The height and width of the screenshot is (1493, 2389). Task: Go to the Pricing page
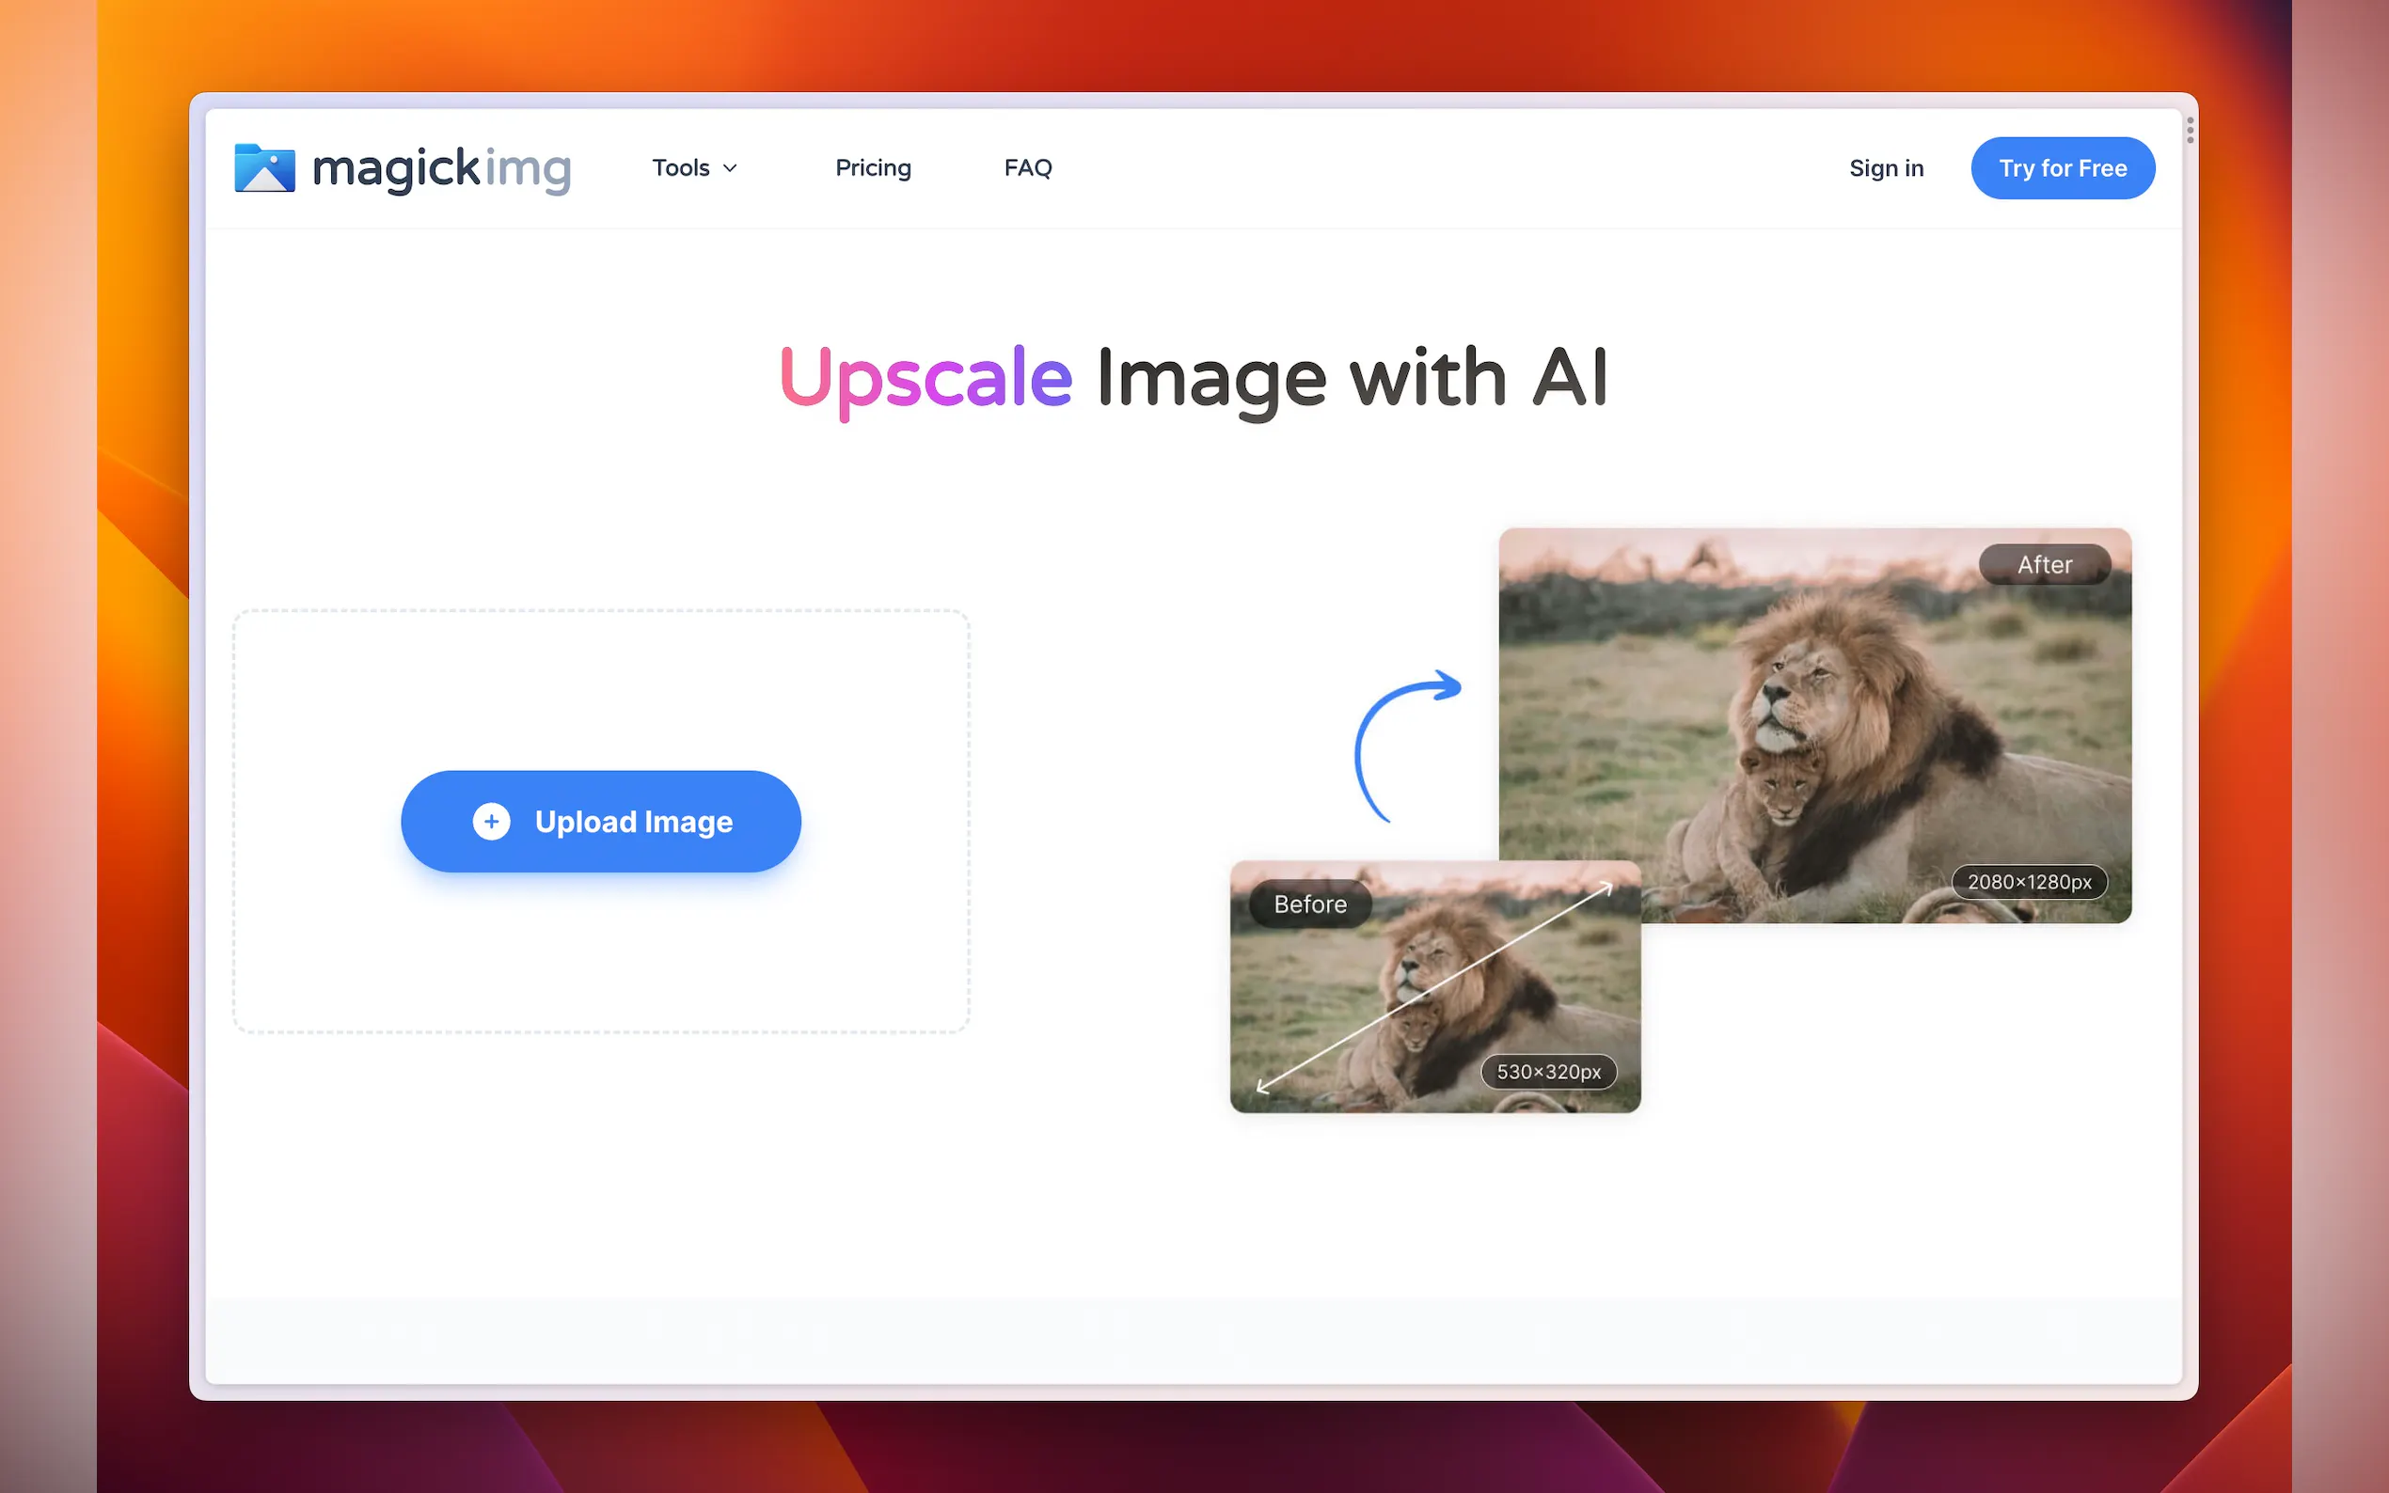point(872,168)
